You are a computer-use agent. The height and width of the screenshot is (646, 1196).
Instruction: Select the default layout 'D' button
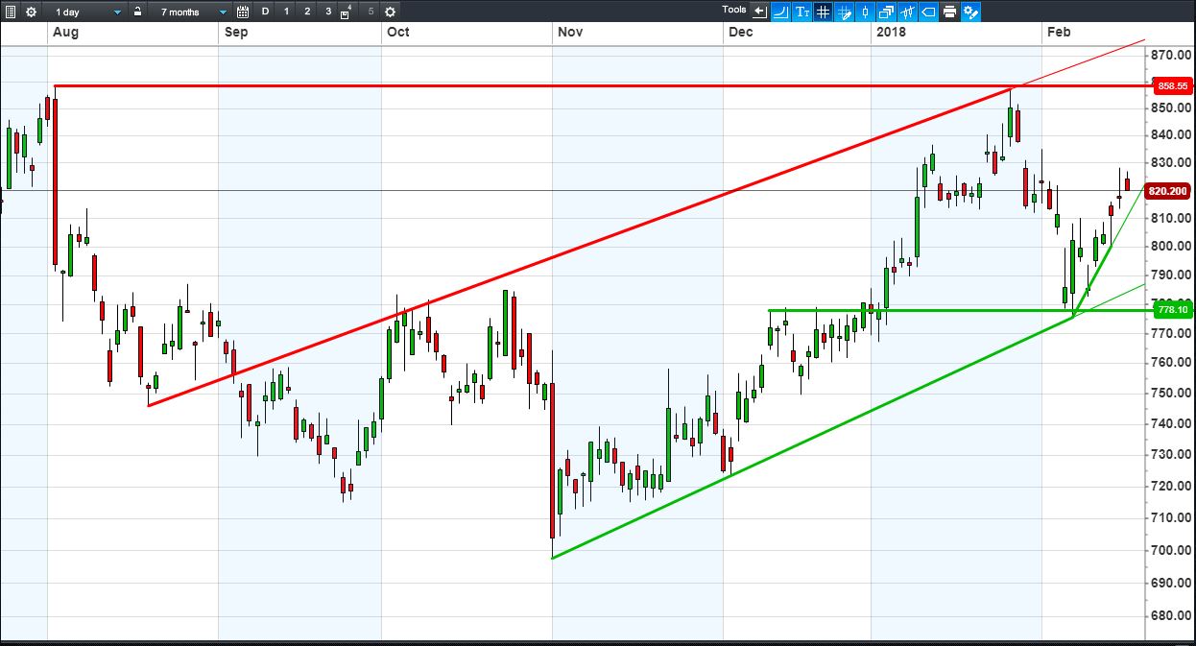[265, 12]
